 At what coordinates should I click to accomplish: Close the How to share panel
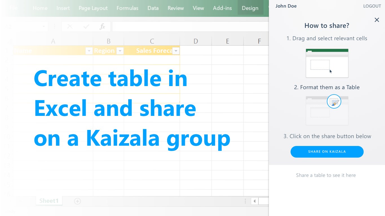click(377, 20)
